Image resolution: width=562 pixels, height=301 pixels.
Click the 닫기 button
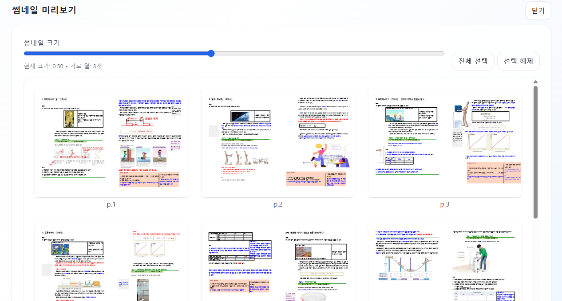[x=538, y=11]
